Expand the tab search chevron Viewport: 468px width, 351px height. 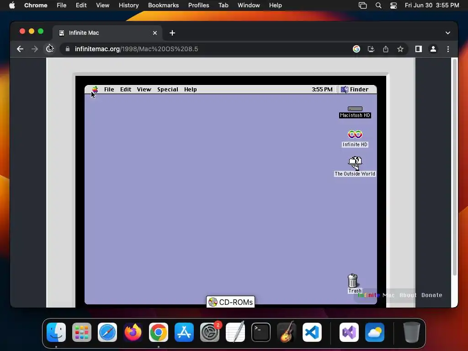[448, 33]
